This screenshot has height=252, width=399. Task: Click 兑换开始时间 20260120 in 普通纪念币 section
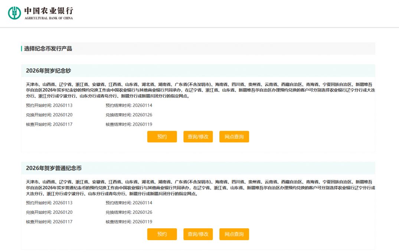[49, 212]
